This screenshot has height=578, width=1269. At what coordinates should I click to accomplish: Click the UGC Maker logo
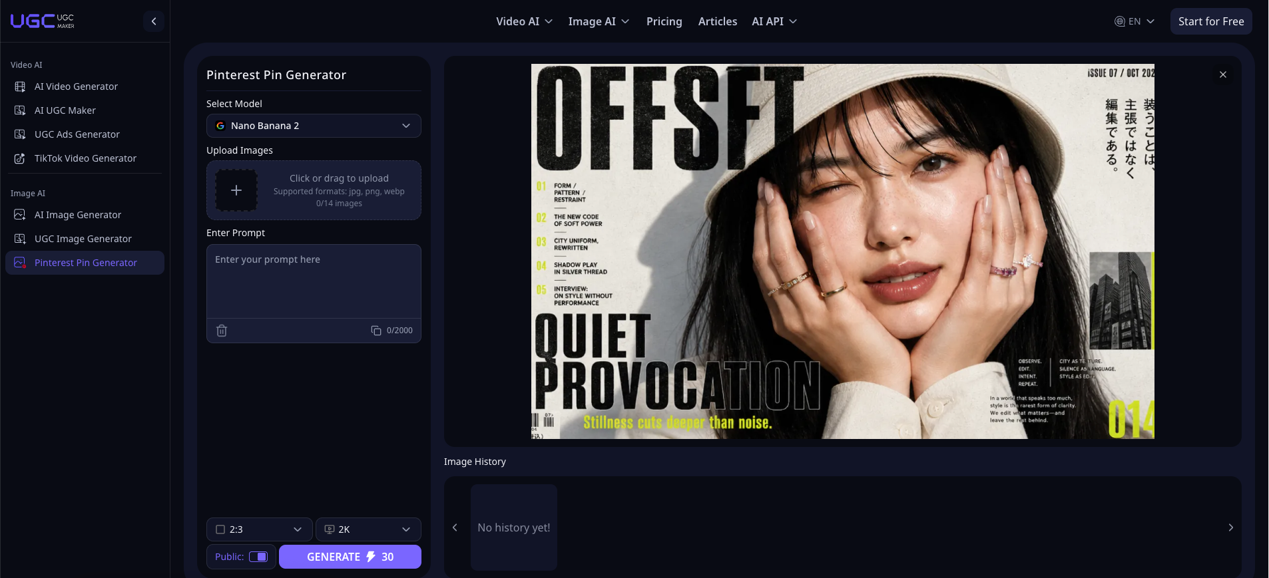(43, 21)
